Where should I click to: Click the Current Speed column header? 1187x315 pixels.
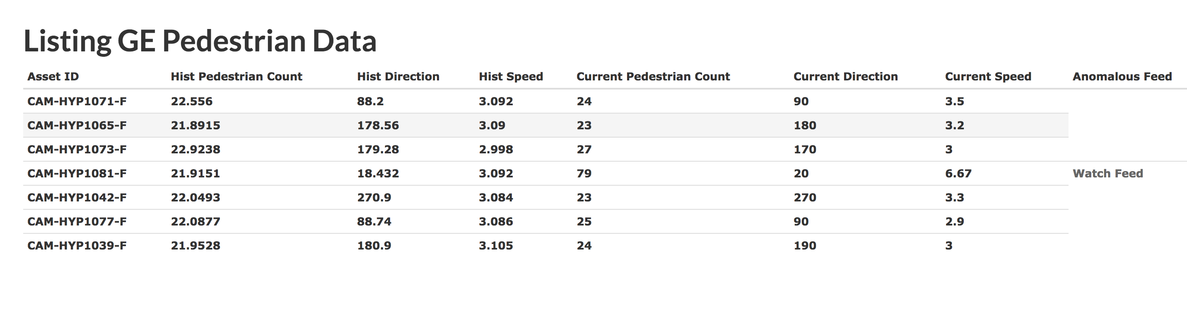pyautogui.click(x=988, y=77)
